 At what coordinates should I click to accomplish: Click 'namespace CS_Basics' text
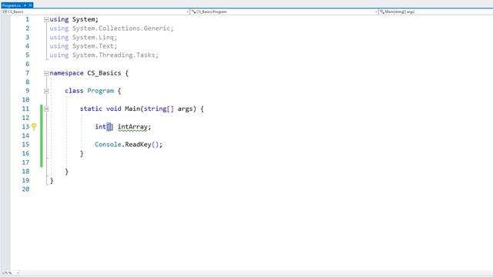coord(86,73)
